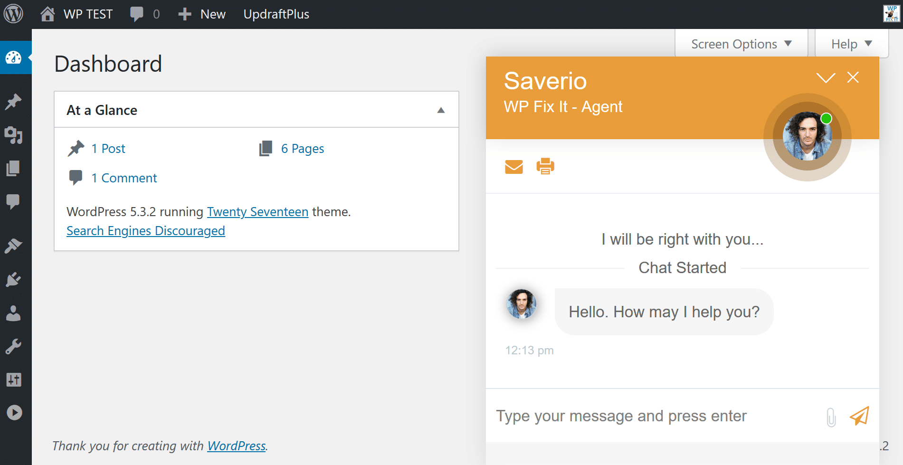This screenshot has width=903, height=465.
Task: Open Plugins plug sidebar icon
Action: (x=13, y=279)
